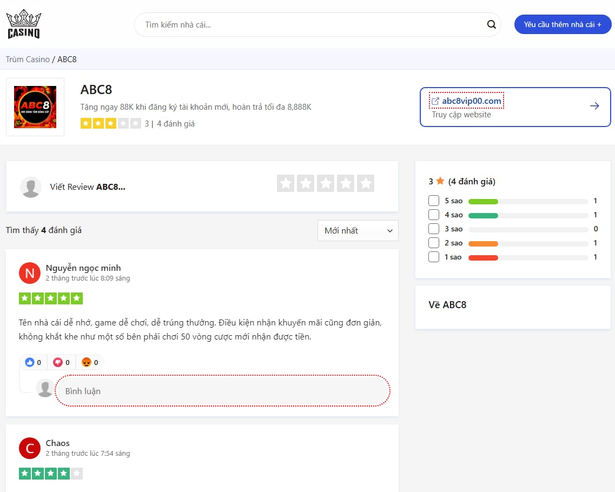Click Nguyễn ngọc minh's five-star rating

[51, 298]
